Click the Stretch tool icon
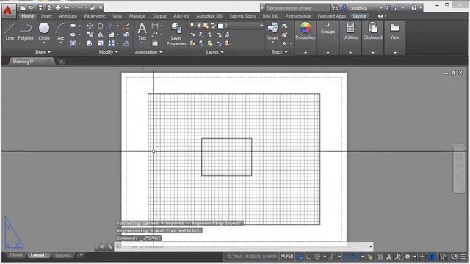Screen dimensions: 470x264 pos(90,43)
